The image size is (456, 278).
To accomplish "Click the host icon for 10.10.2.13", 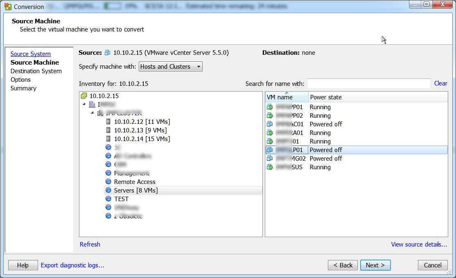I will pos(108,130).
